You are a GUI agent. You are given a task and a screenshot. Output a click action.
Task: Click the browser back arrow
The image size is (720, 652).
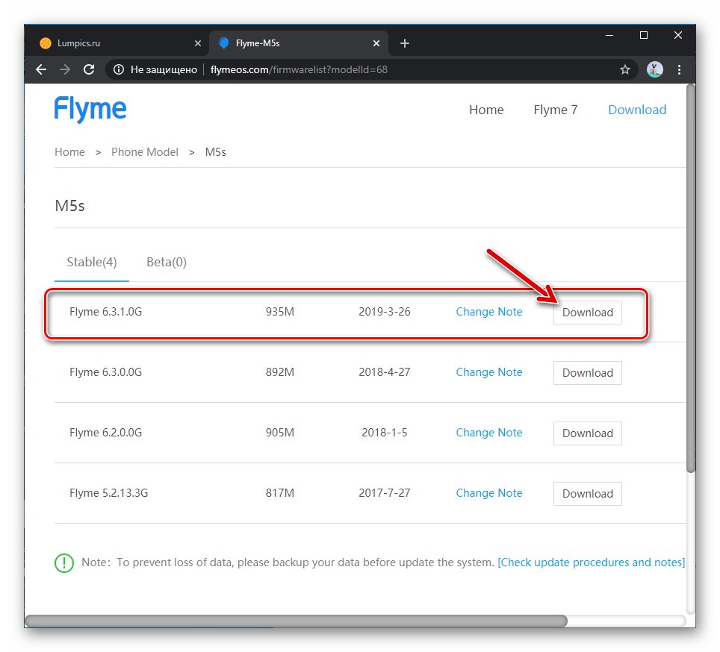pyautogui.click(x=40, y=69)
